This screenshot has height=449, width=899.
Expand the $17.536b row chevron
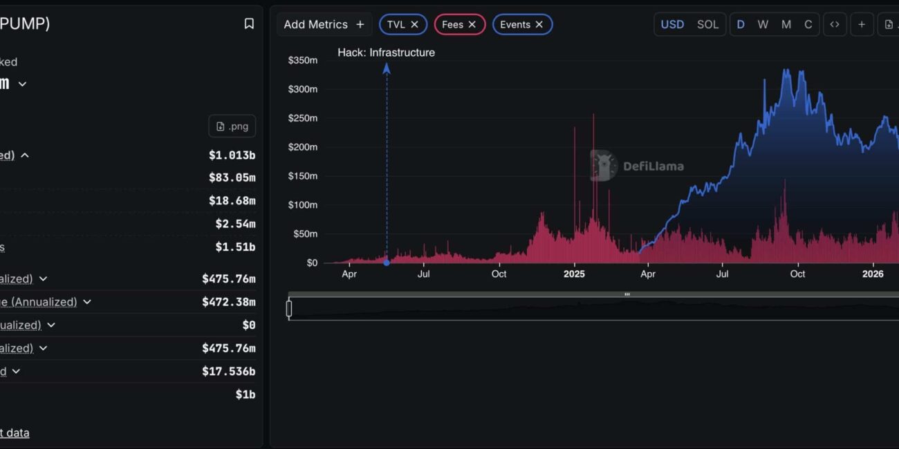[x=16, y=372]
